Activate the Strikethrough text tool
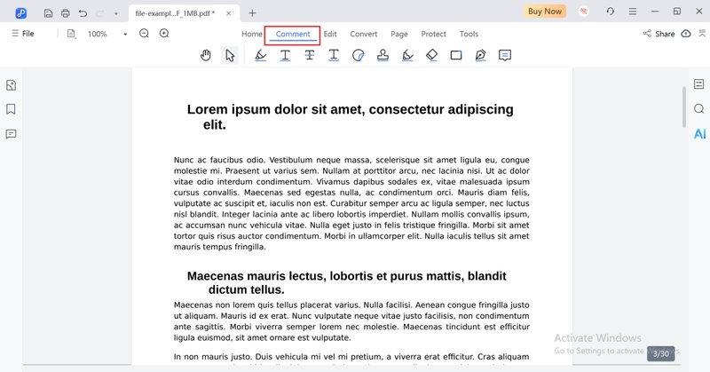Screen dimensions: 710x372 tap(310, 55)
